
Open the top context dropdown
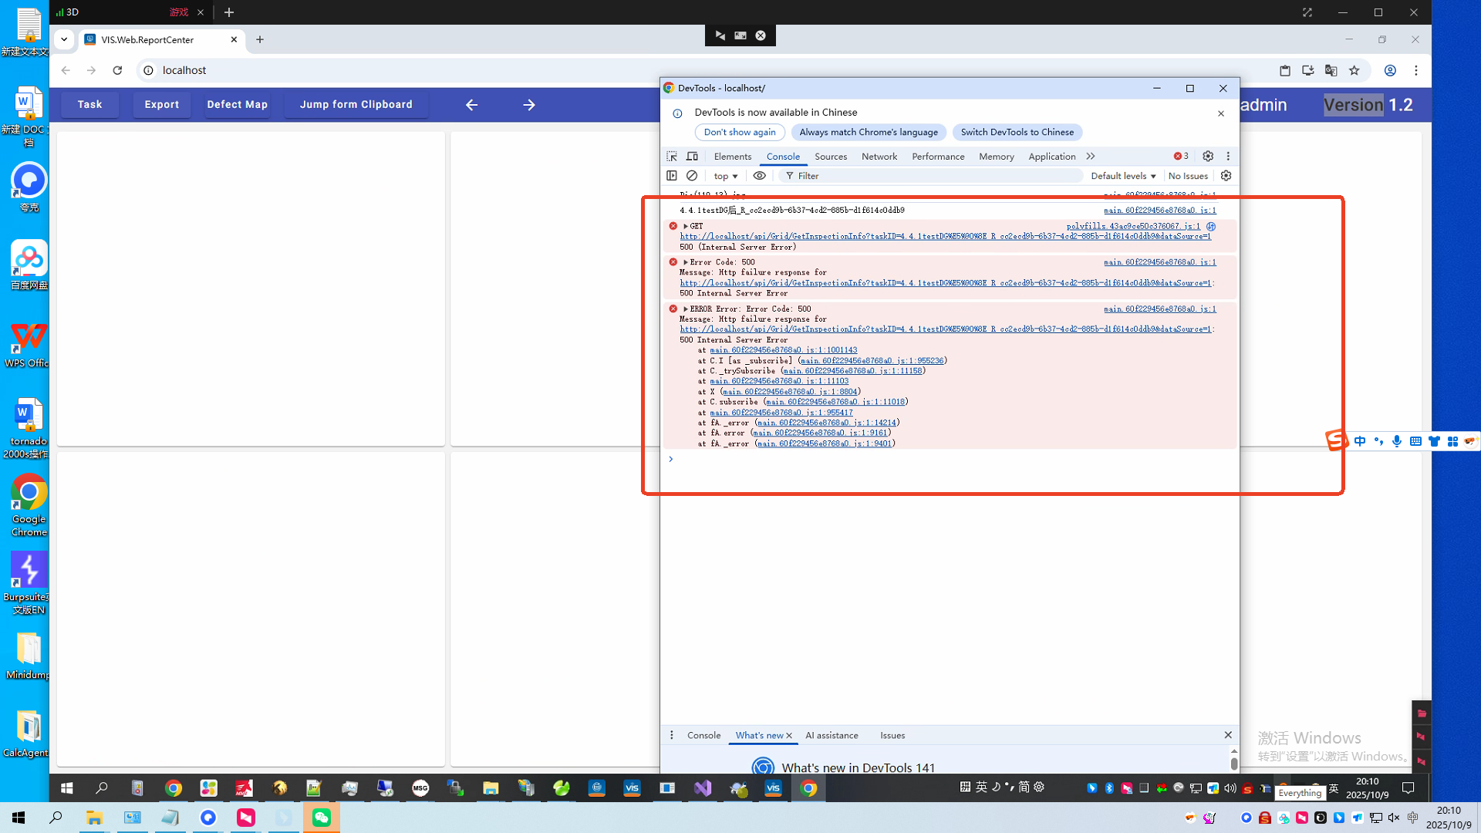725,176
